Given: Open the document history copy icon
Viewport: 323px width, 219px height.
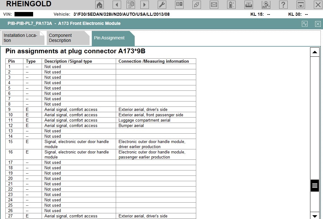Looking at the screenshot, I should coord(131,4).
